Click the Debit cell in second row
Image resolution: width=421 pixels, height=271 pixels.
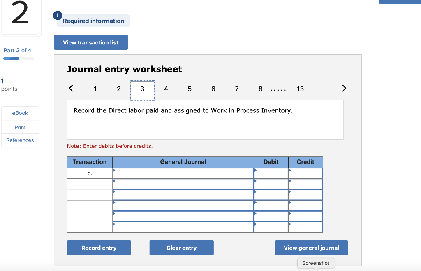tap(271, 184)
